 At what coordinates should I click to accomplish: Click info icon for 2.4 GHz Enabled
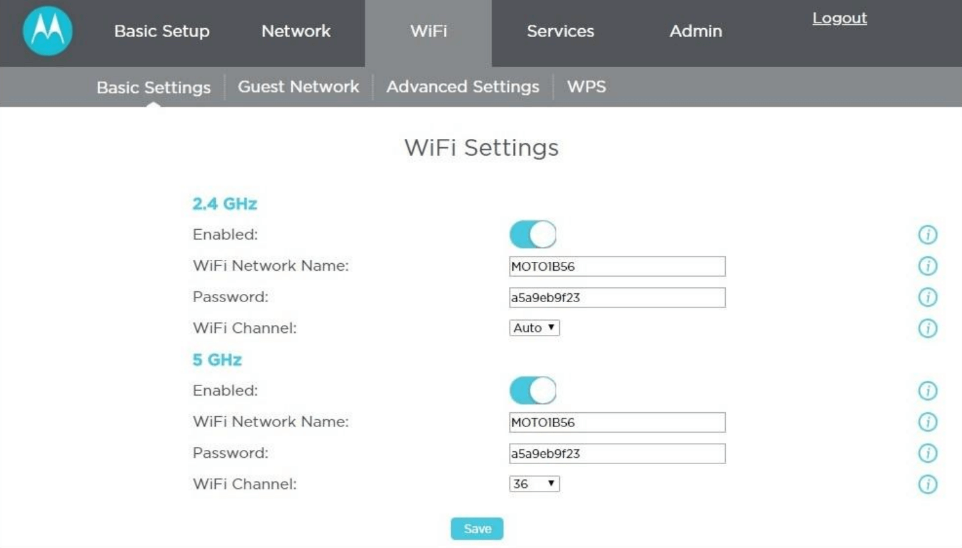pyautogui.click(x=927, y=235)
